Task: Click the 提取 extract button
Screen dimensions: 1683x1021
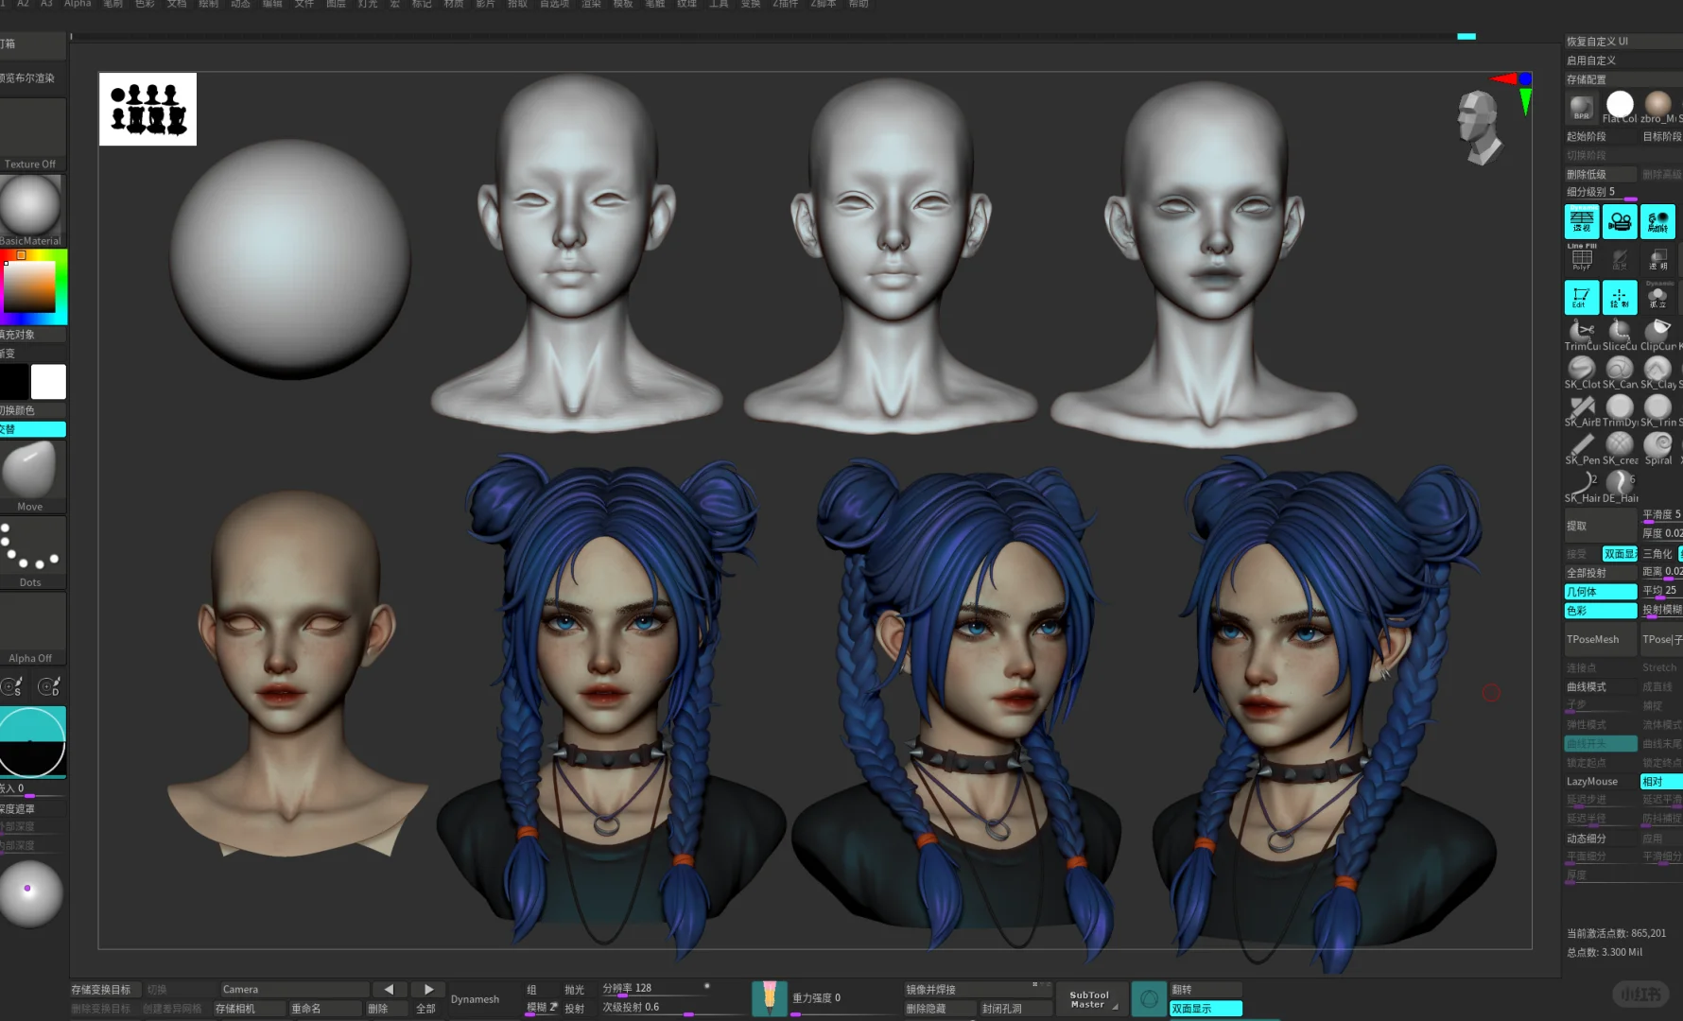Action: pos(1601,526)
